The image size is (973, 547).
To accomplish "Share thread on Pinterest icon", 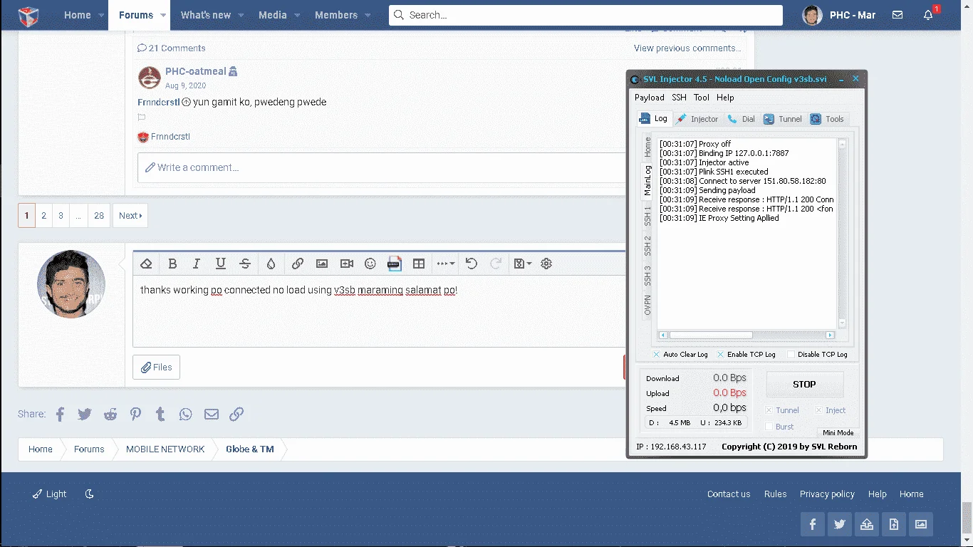I will click(x=135, y=414).
